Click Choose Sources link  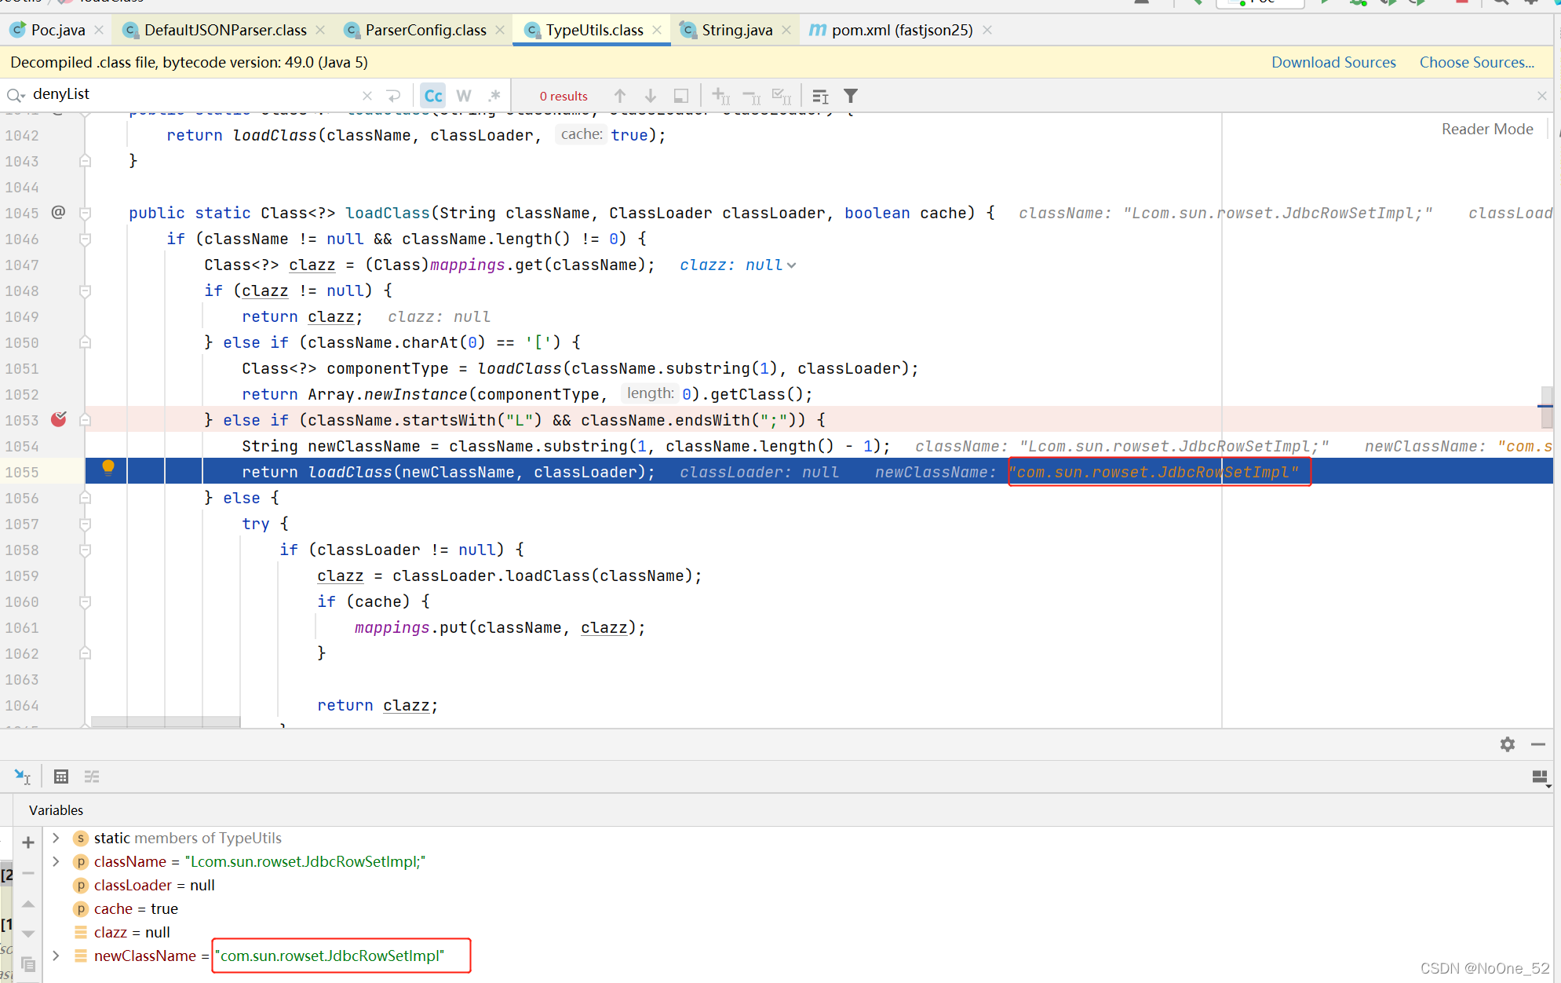[x=1476, y=62]
